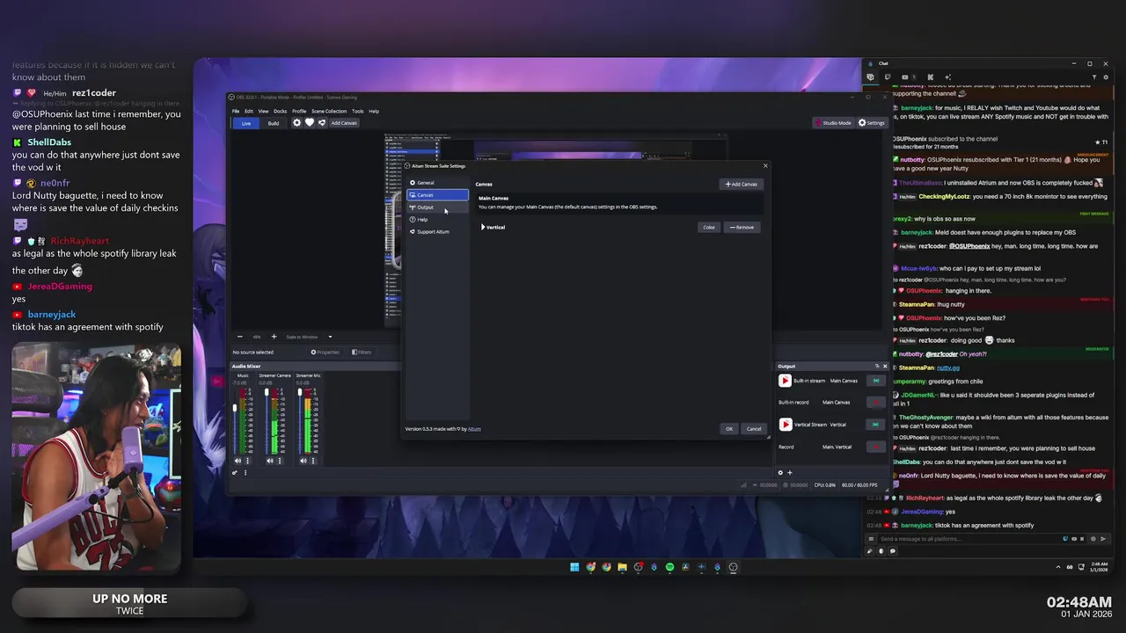Open Audio Mixer dock options menu
This screenshot has height=633, width=1126.
pyautogui.click(x=245, y=473)
